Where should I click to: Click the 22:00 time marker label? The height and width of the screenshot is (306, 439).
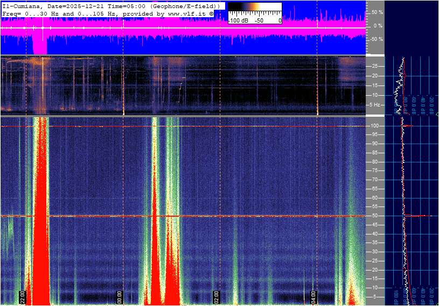[23, 297]
